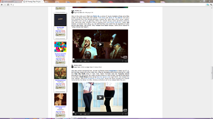Mute the Metro Zu video player

[x=81, y=61]
